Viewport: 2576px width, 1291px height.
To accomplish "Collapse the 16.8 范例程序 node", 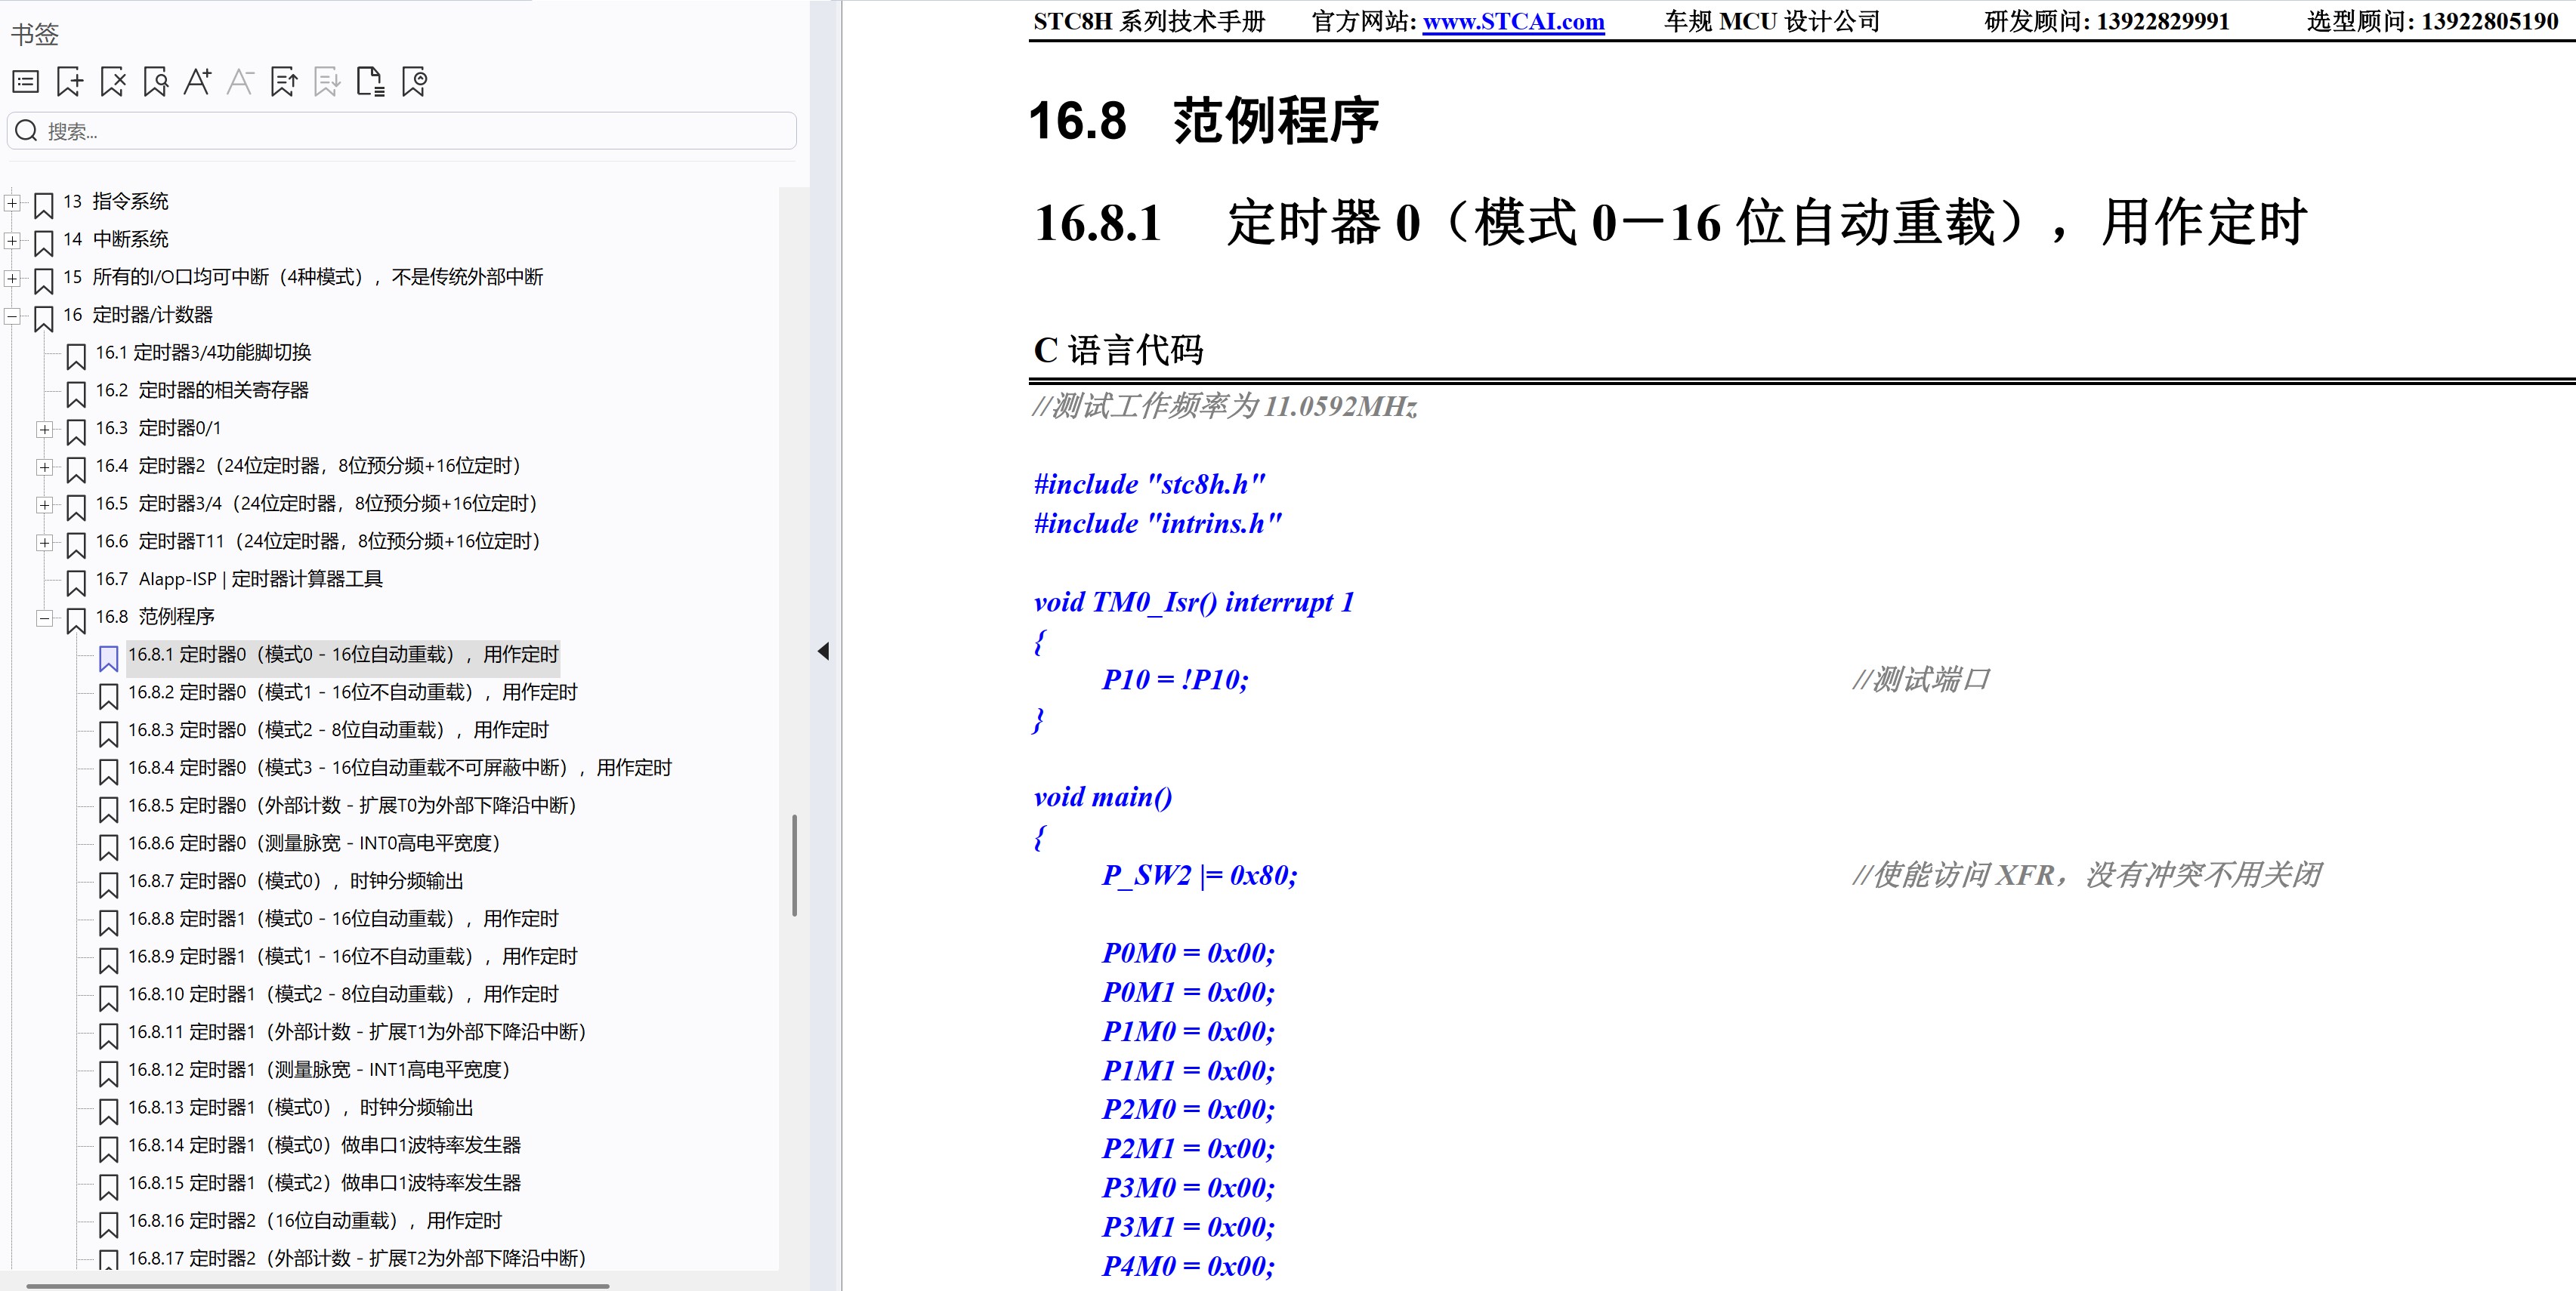I will [44, 618].
